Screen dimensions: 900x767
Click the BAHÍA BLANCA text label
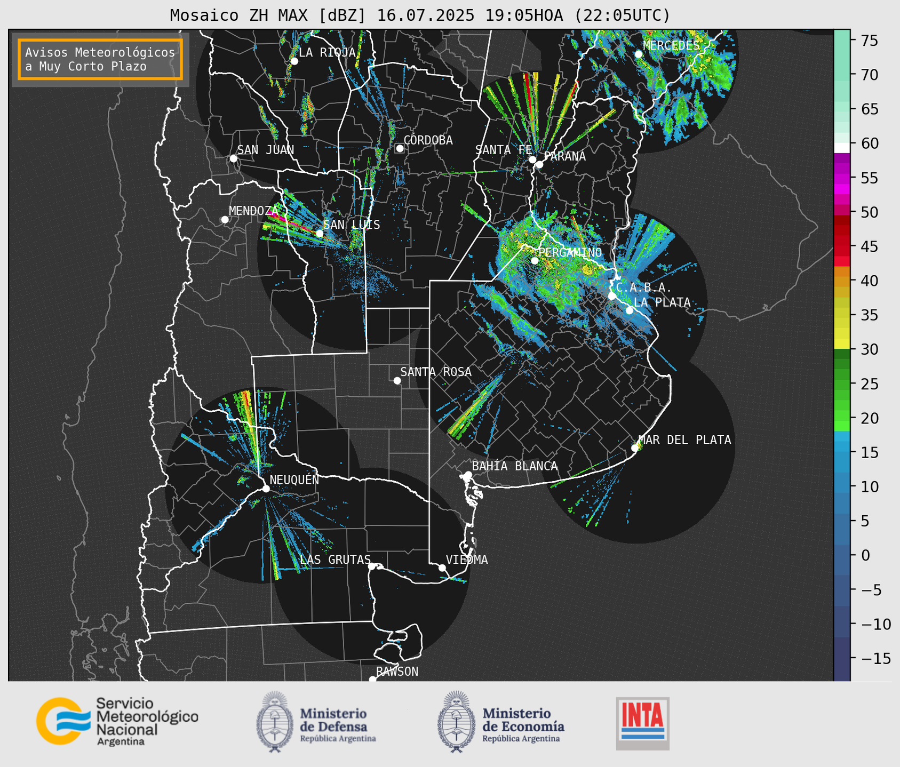coord(515,466)
